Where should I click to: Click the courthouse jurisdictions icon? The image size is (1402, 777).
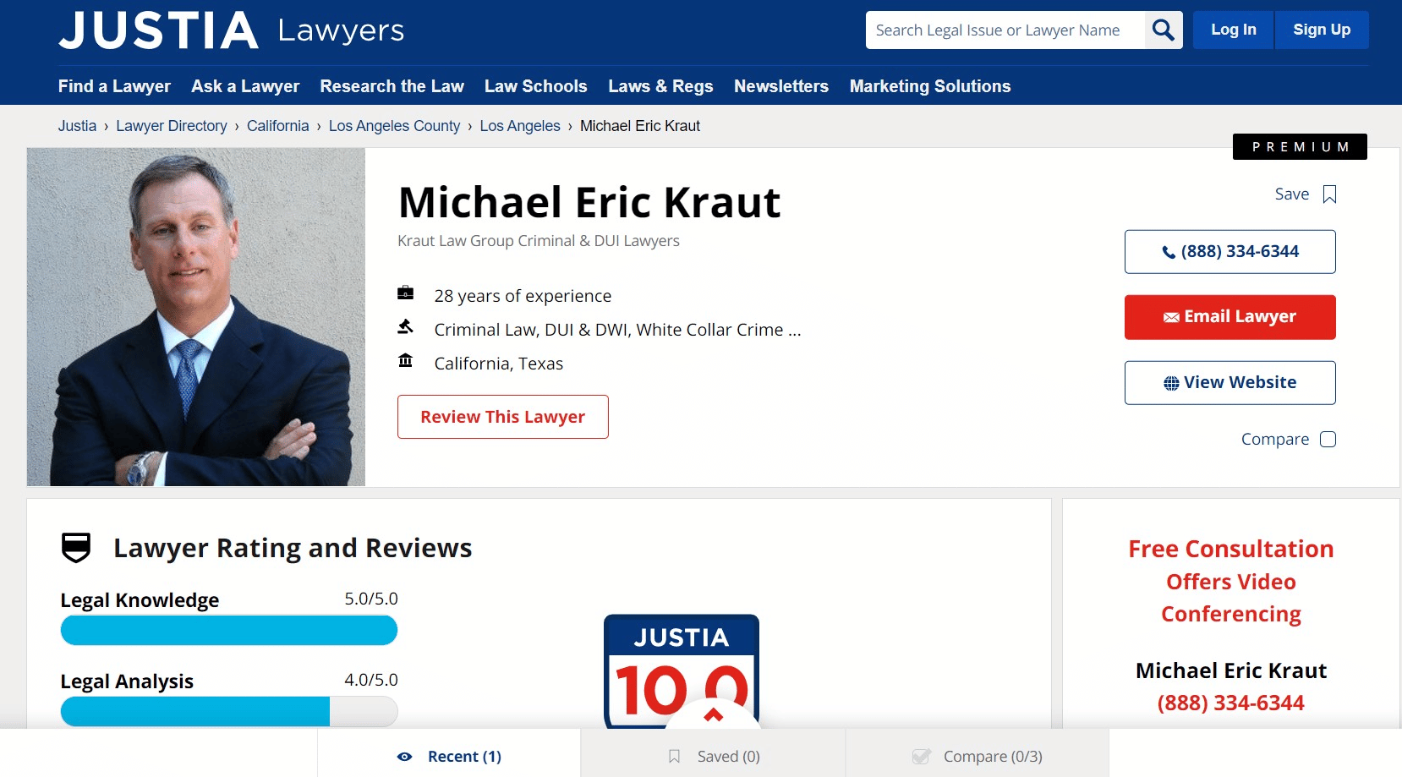(406, 360)
